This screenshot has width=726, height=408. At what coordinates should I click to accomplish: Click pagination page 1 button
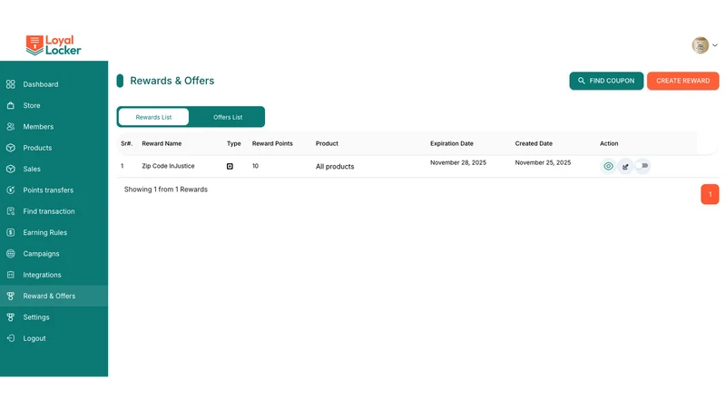click(x=710, y=194)
